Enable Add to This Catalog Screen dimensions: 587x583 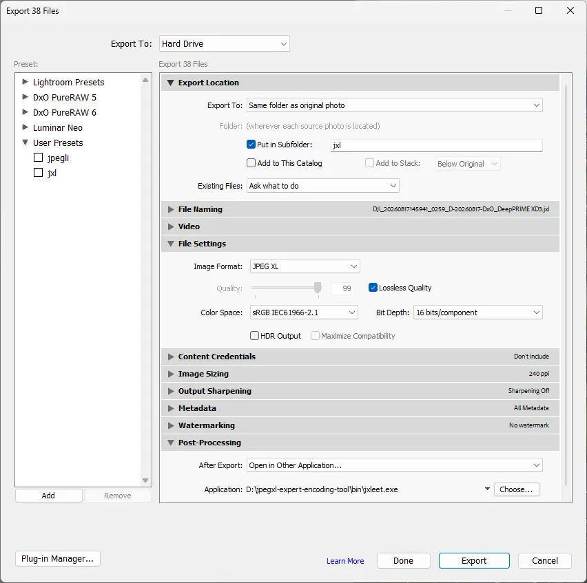coord(251,163)
